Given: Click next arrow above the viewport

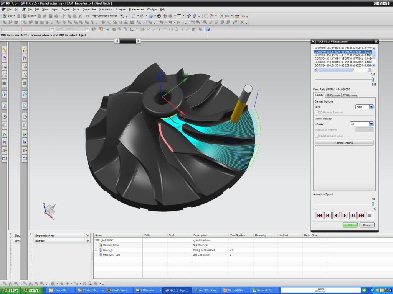Looking at the screenshot, I should pyautogui.click(x=138, y=41).
